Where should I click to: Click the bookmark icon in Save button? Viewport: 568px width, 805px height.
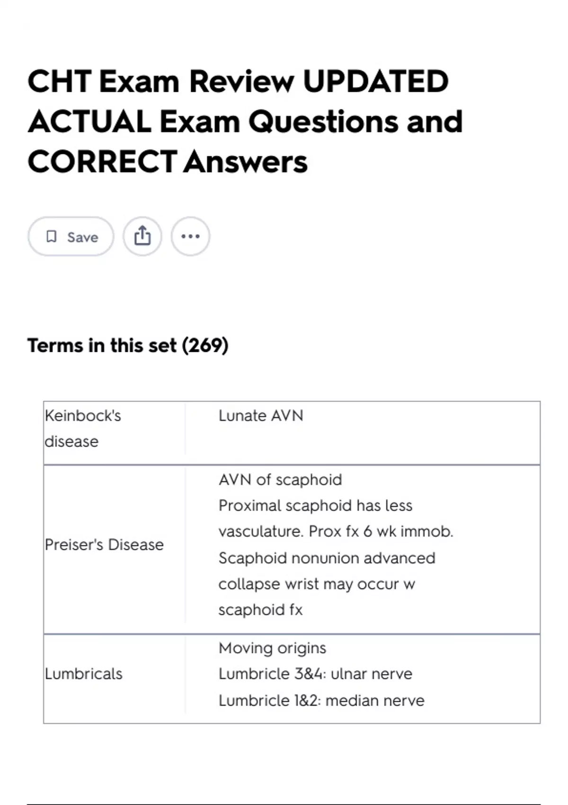coord(51,236)
